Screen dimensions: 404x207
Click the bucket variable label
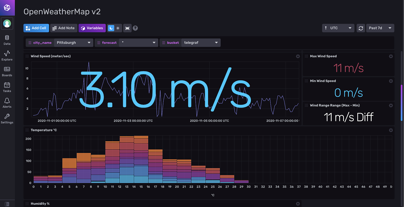(170, 43)
